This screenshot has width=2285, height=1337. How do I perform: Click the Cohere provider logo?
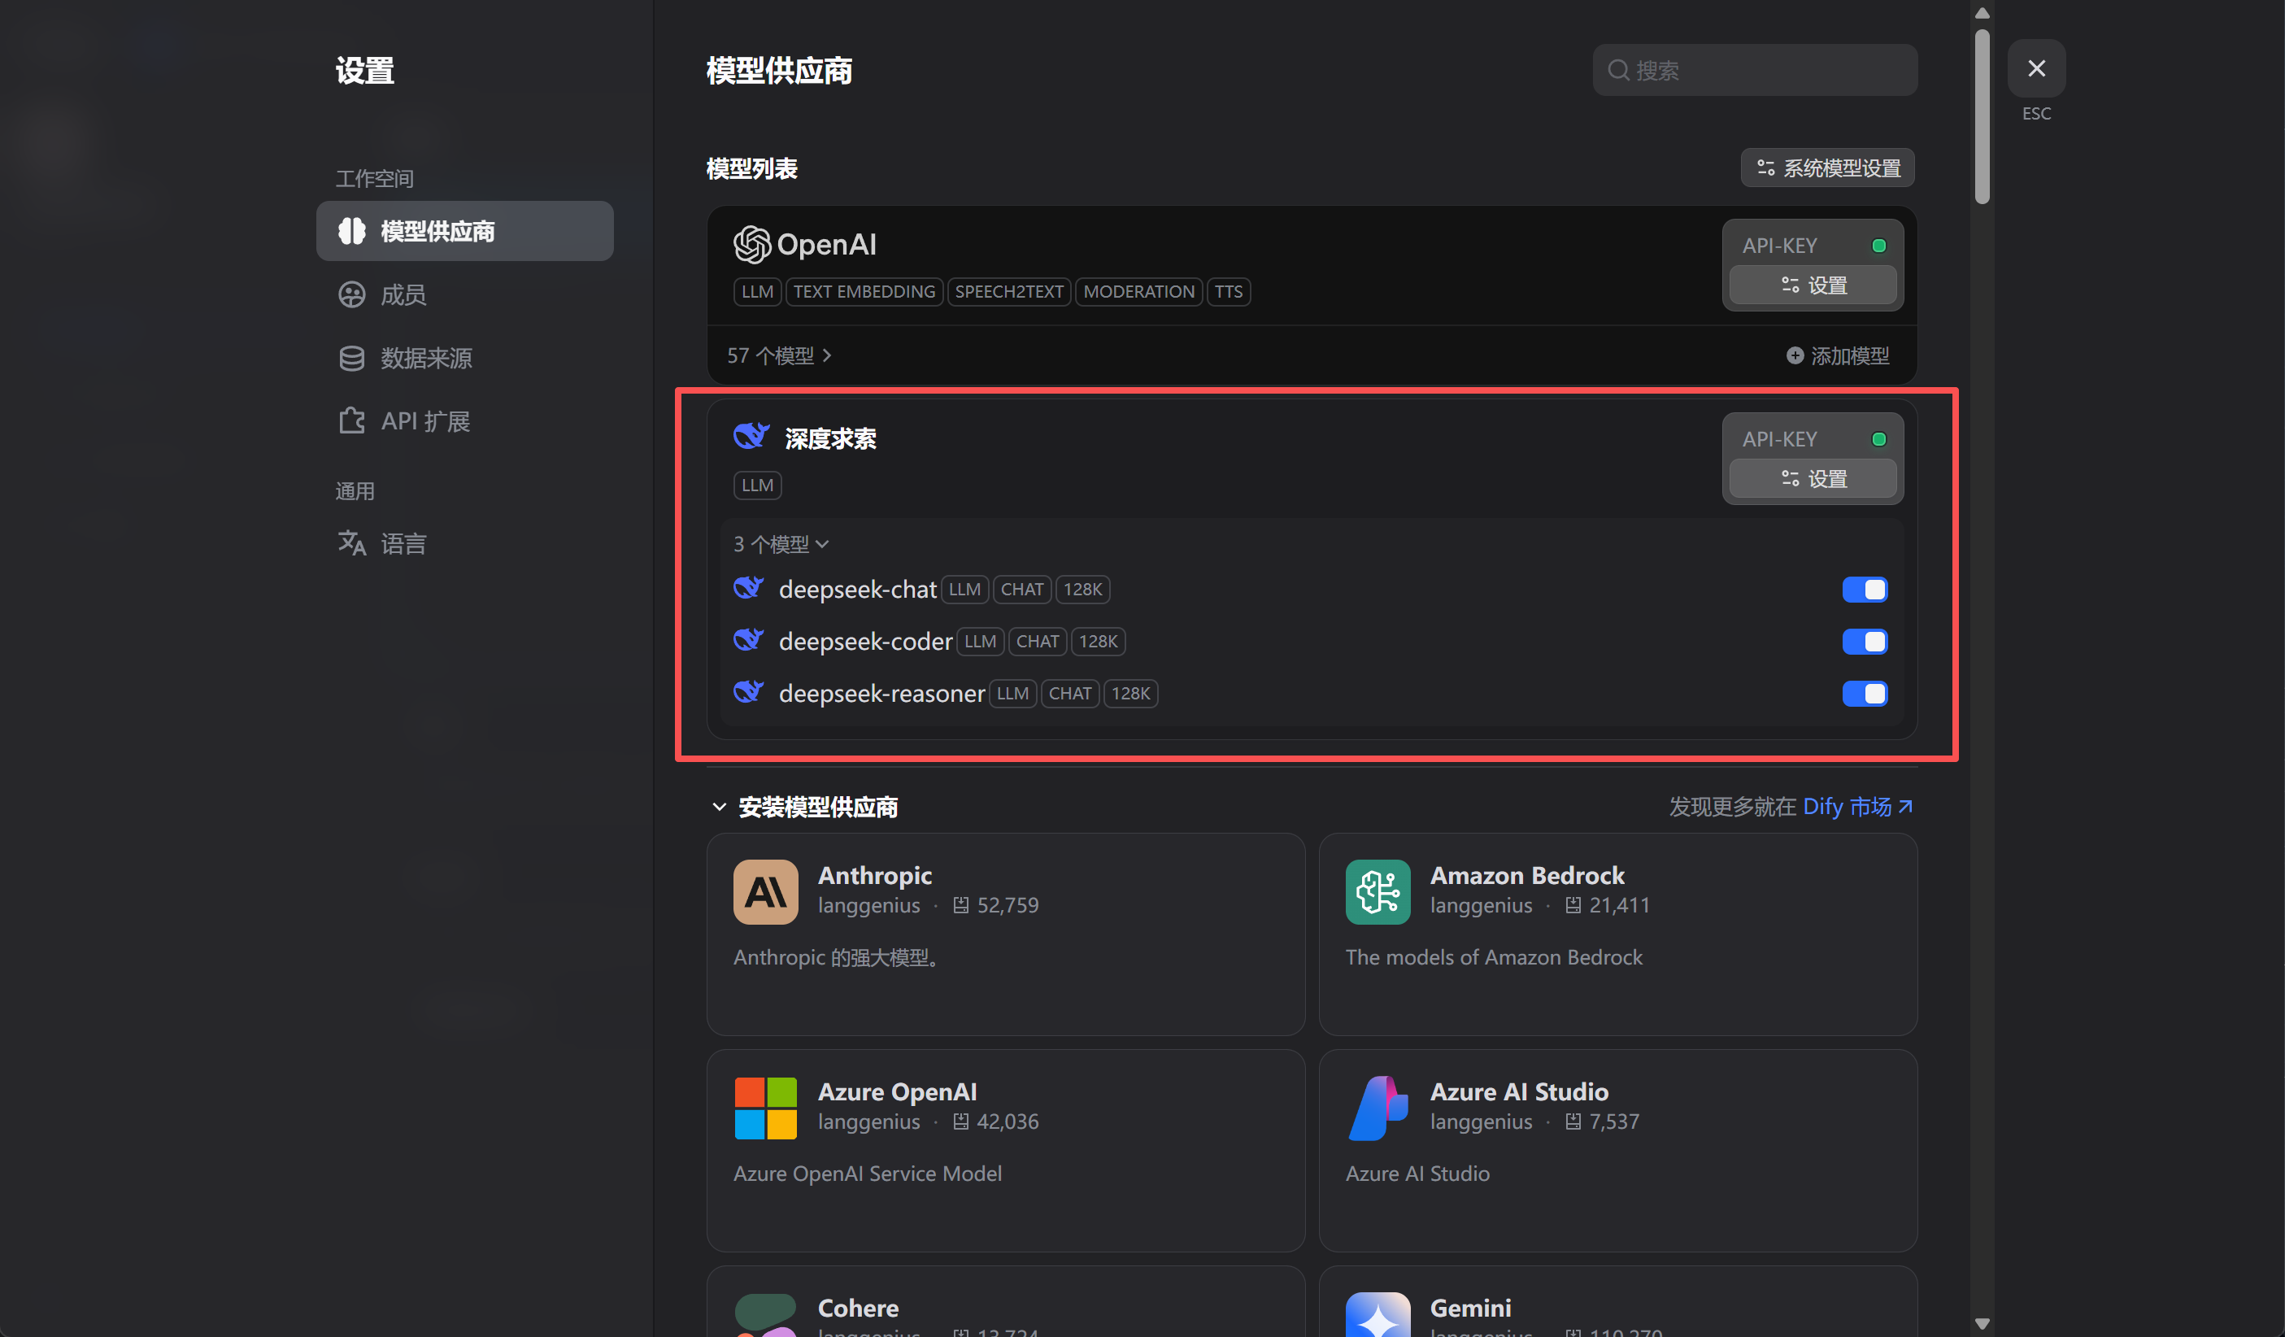[765, 1314]
